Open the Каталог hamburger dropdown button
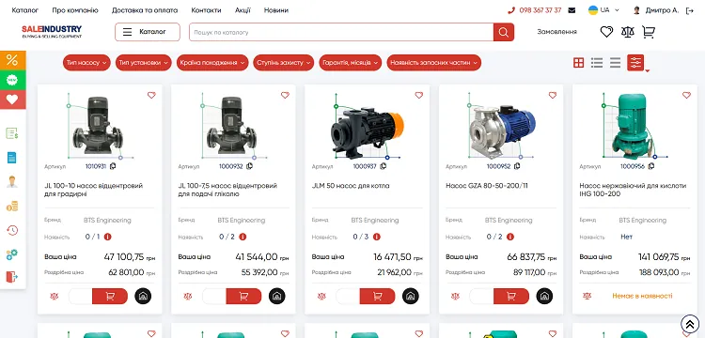The height and width of the screenshot is (338, 705). pyautogui.click(x=148, y=32)
